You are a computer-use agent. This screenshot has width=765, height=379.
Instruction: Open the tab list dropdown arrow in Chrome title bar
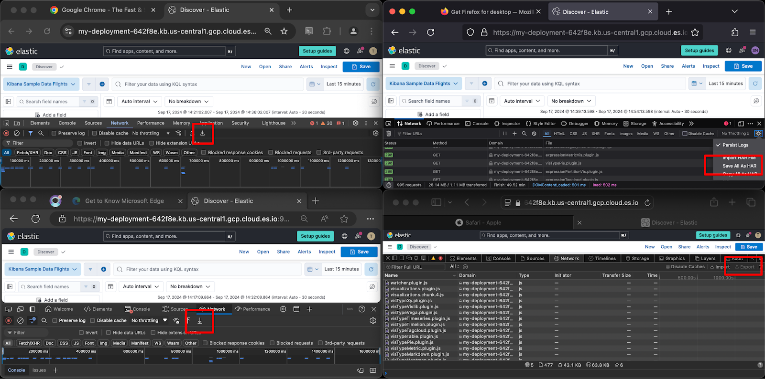click(x=372, y=10)
